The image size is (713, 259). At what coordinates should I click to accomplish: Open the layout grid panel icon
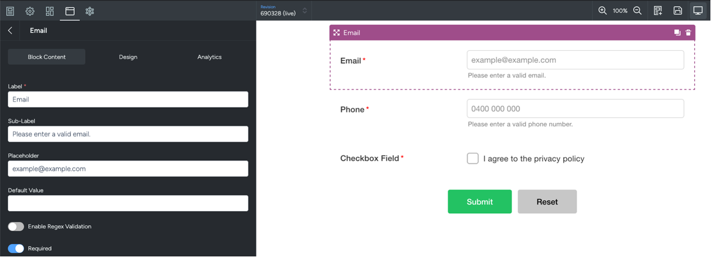50,11
